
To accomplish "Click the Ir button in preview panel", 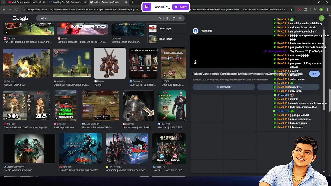I will tap(314, 74).
